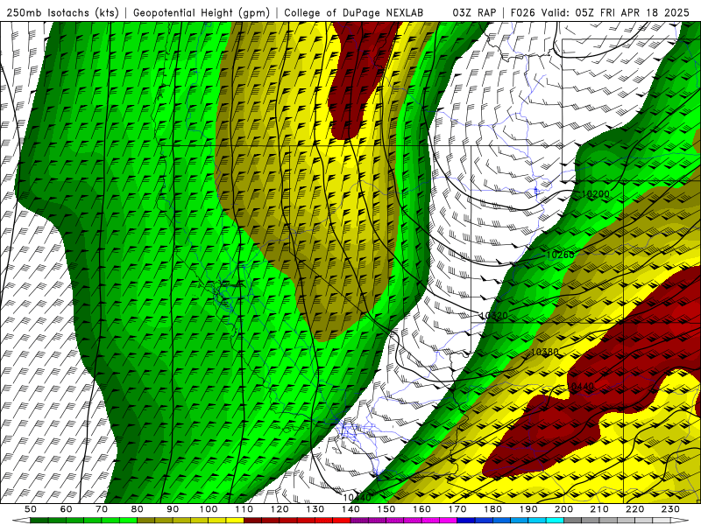Viewport: 701px width, 525px height.
Task: Click the 170 tick on color scale
Action: coord(457,509)
